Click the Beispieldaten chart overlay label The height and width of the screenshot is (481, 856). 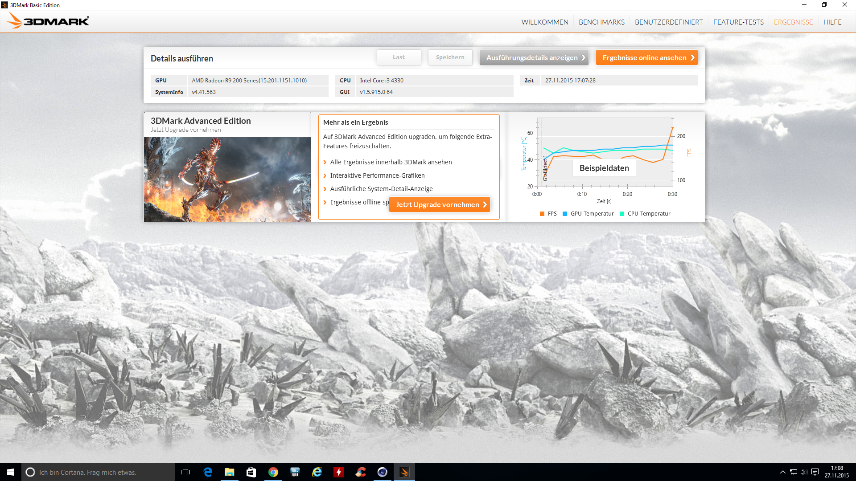604,168
